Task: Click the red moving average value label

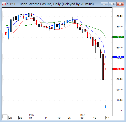Action: (x=118, y=69)
